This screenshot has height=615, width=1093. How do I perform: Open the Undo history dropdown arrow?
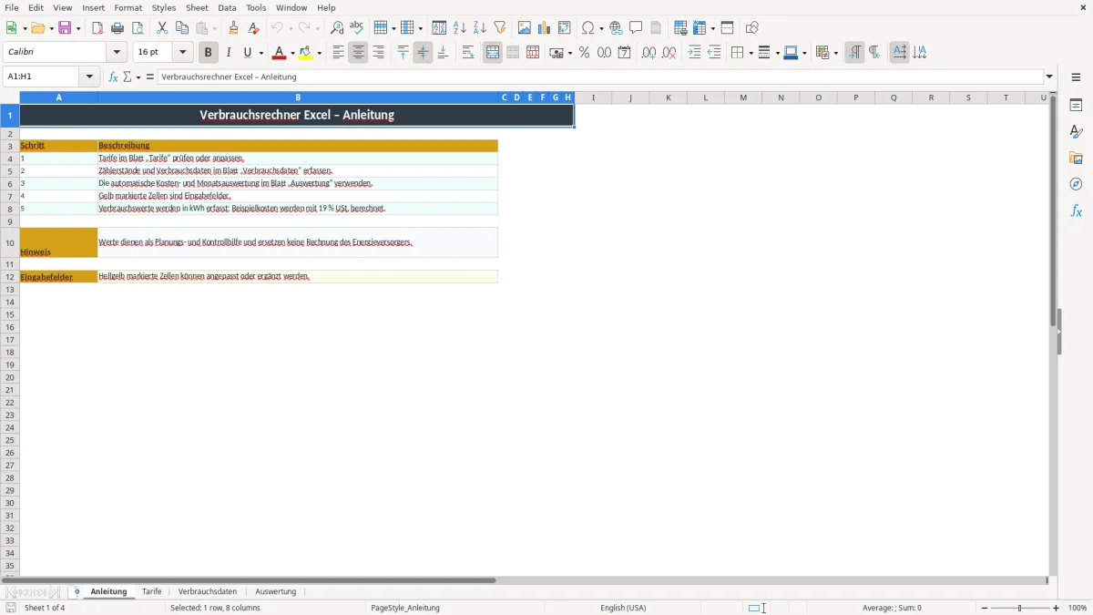[291, 28]
